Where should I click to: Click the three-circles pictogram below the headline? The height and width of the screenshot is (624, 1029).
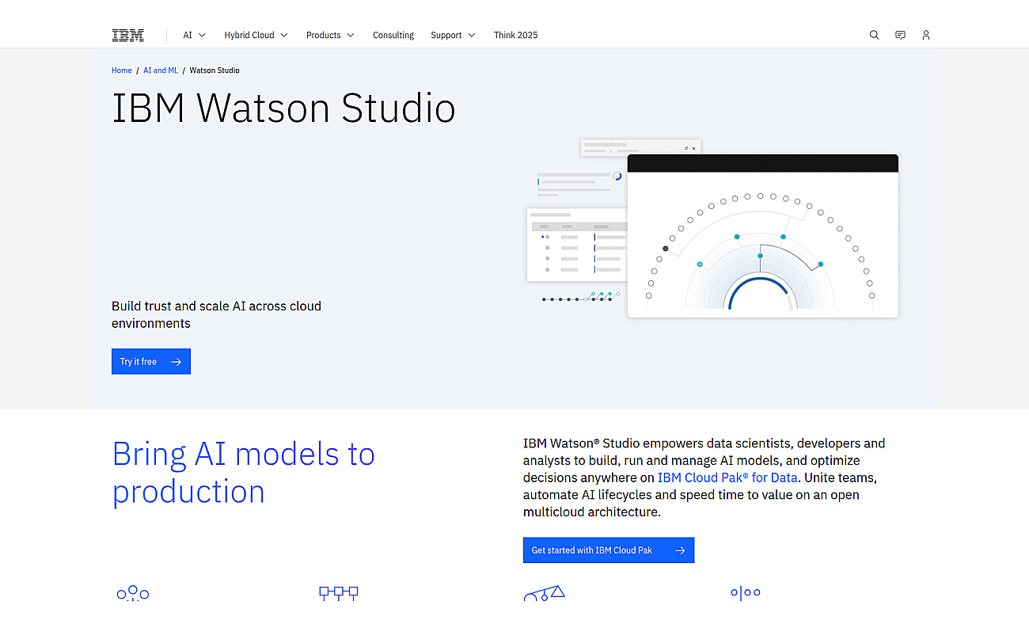click(x=133, y=593)
